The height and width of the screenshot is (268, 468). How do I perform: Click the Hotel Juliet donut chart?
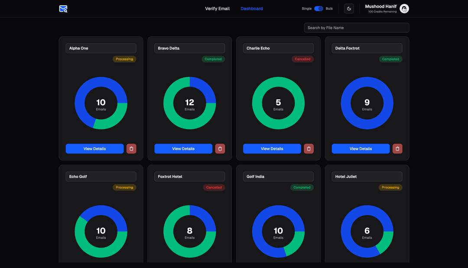[367, 231]
